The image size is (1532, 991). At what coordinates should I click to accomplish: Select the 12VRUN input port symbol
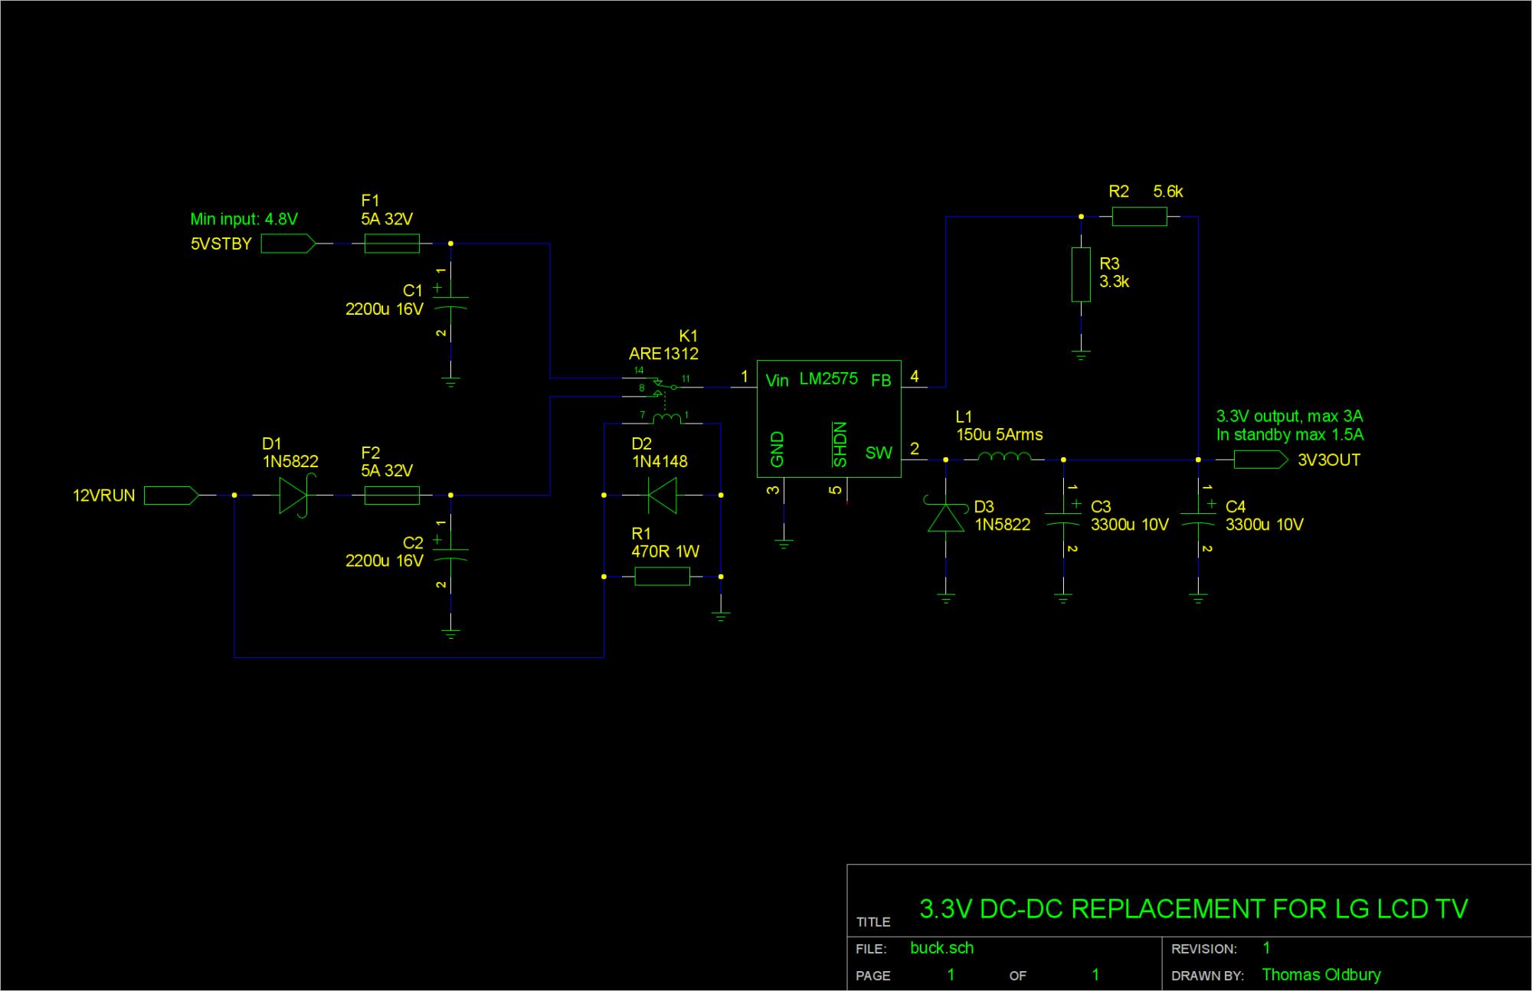pyautogui.click(x=171, y=495)
